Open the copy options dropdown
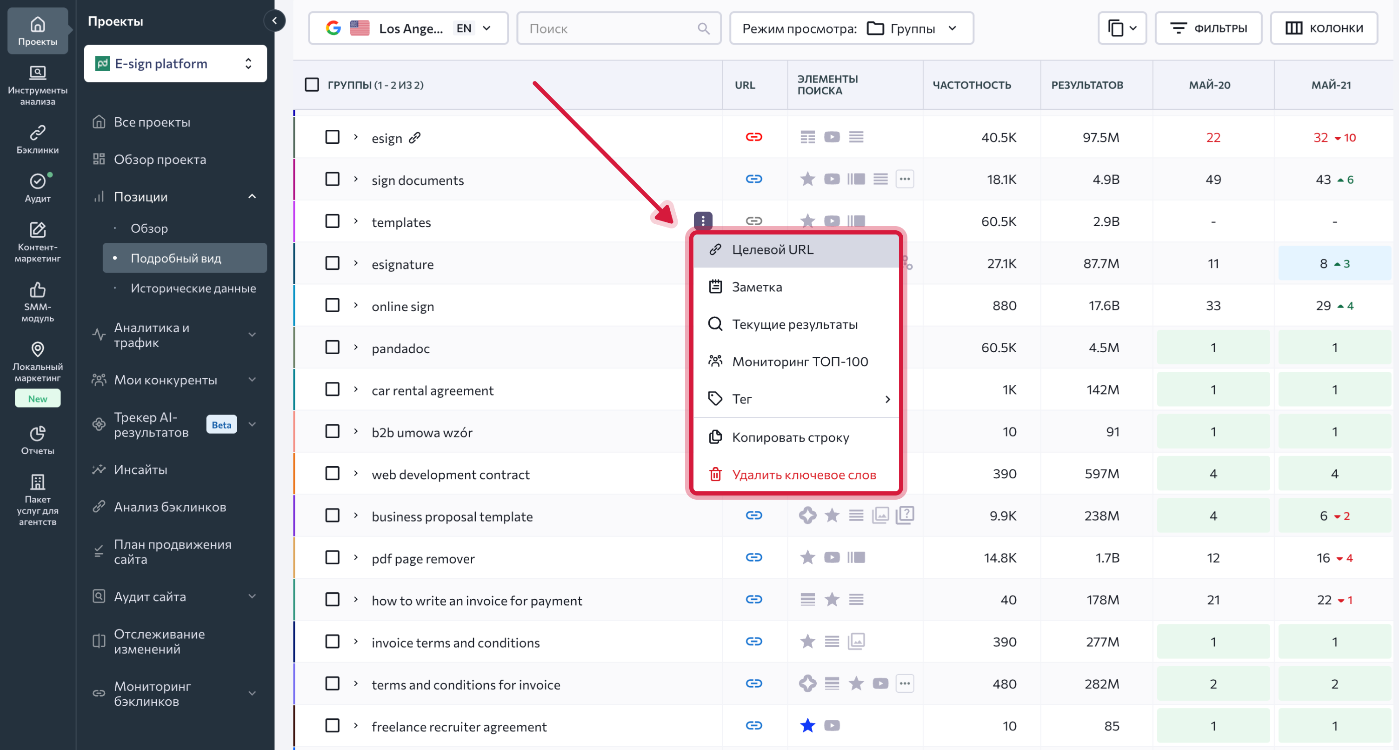1399x750 pixels. pos(1122,28)
